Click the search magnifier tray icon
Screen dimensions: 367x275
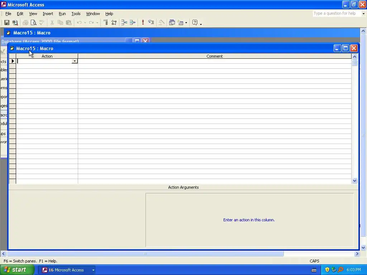click(x=340, y=270)
